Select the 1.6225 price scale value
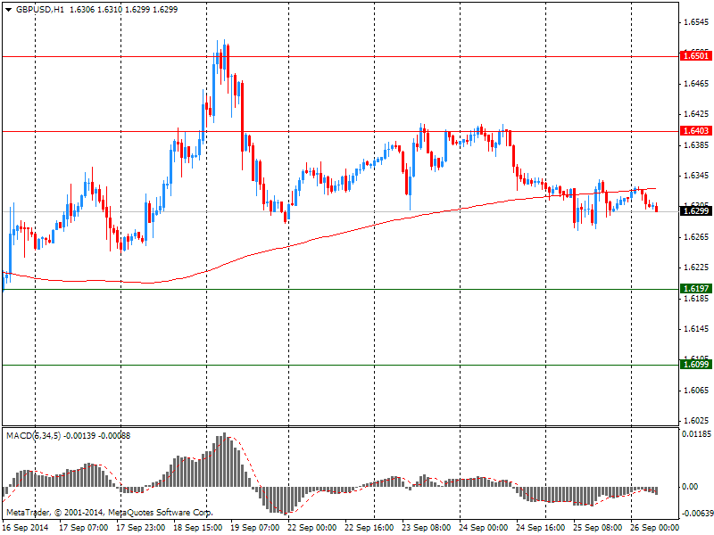Image resolution: width=714 pixels, height=535 pixels. point(697,267)
